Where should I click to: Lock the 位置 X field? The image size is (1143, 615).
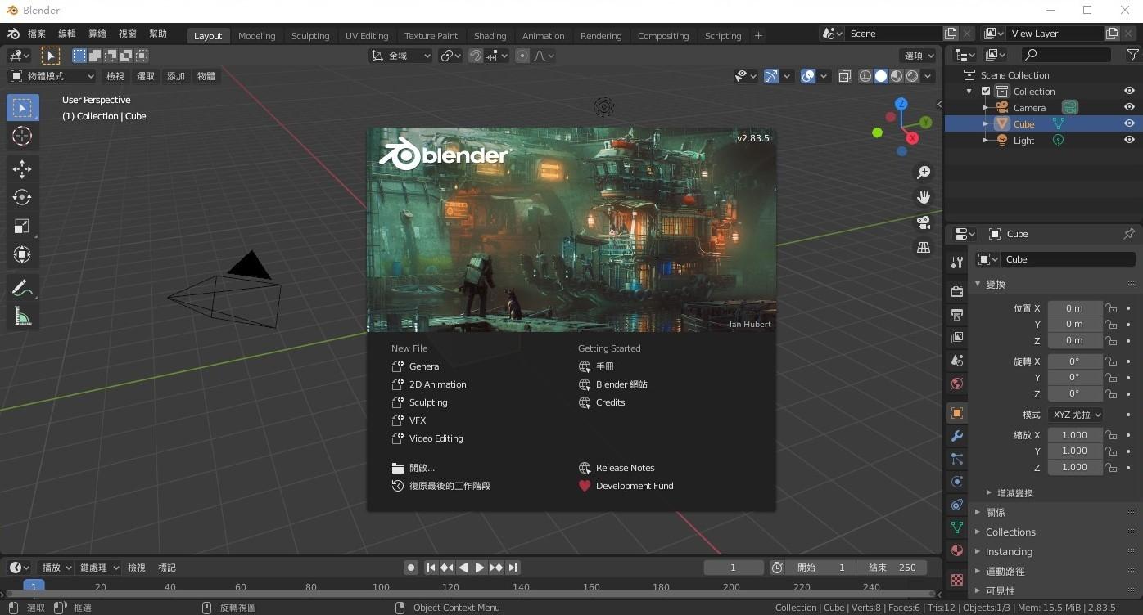pyautogui.click(x=1111, y=308)
